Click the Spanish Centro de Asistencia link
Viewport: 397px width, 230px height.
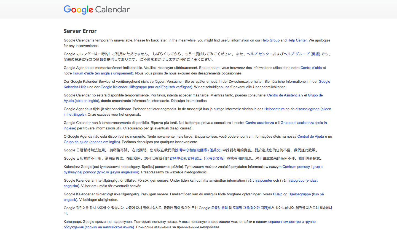click(284, 95)
